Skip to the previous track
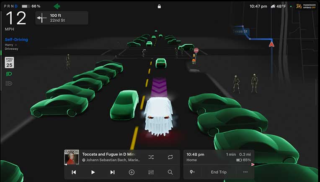320x182 pixels. [74, 172]
